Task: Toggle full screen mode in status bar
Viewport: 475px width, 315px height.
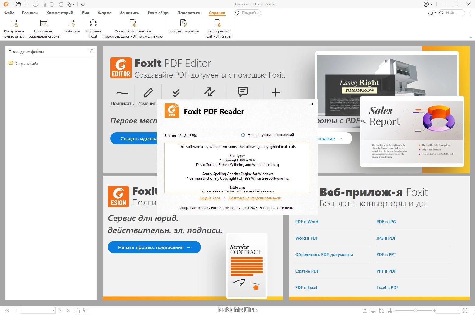Action: click(465, 310)
